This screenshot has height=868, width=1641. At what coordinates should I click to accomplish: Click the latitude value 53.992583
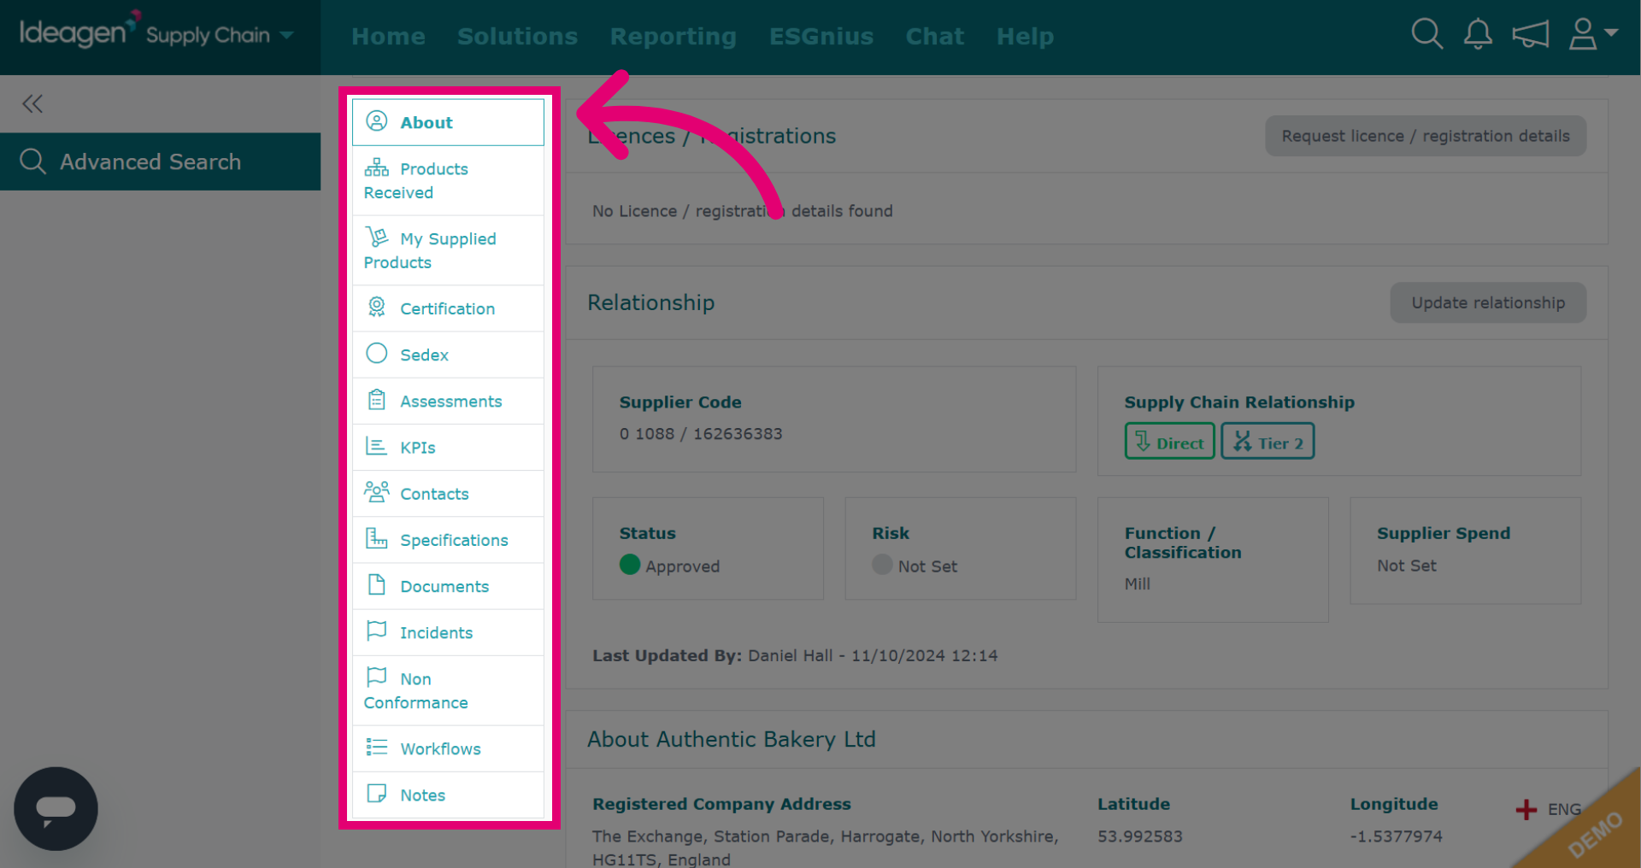[1140, 836]
